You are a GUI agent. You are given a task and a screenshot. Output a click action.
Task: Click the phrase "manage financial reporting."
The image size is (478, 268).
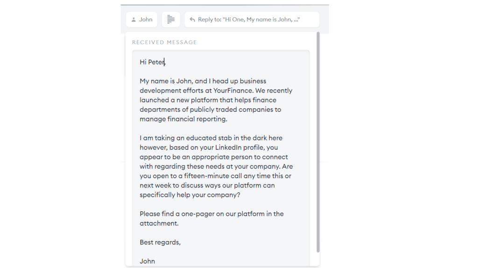(x=183, y=119)
